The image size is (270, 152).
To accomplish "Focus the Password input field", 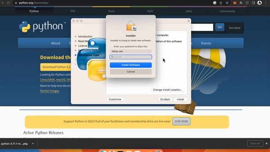I will click(131, 57).
